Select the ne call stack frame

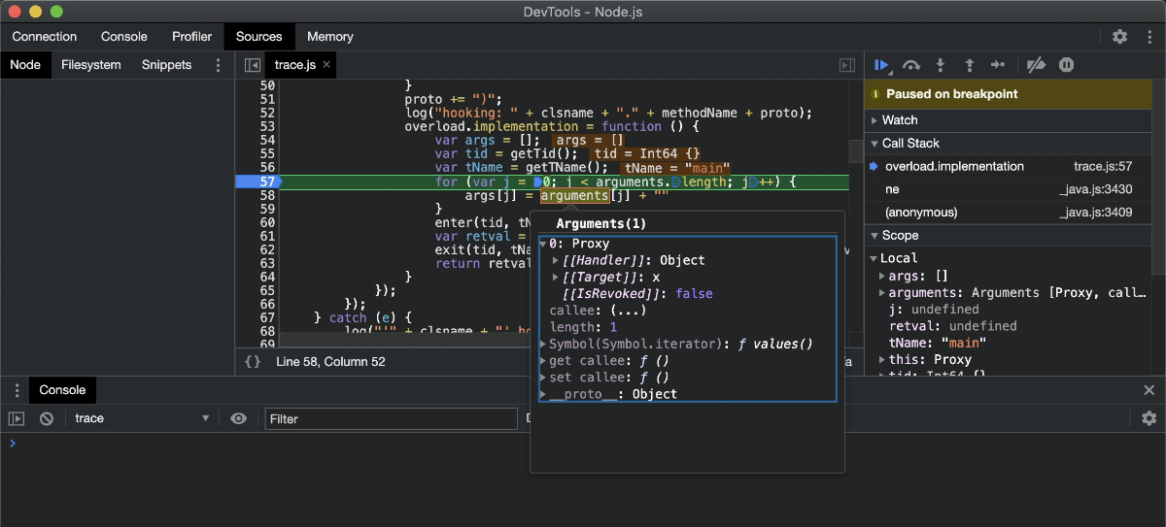click(892, 189)
